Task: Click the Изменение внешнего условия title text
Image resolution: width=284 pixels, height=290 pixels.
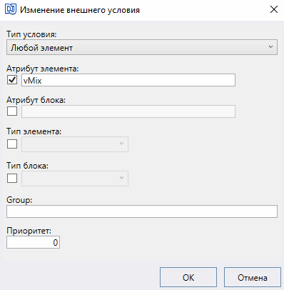Action: click(x=80, y=10)
